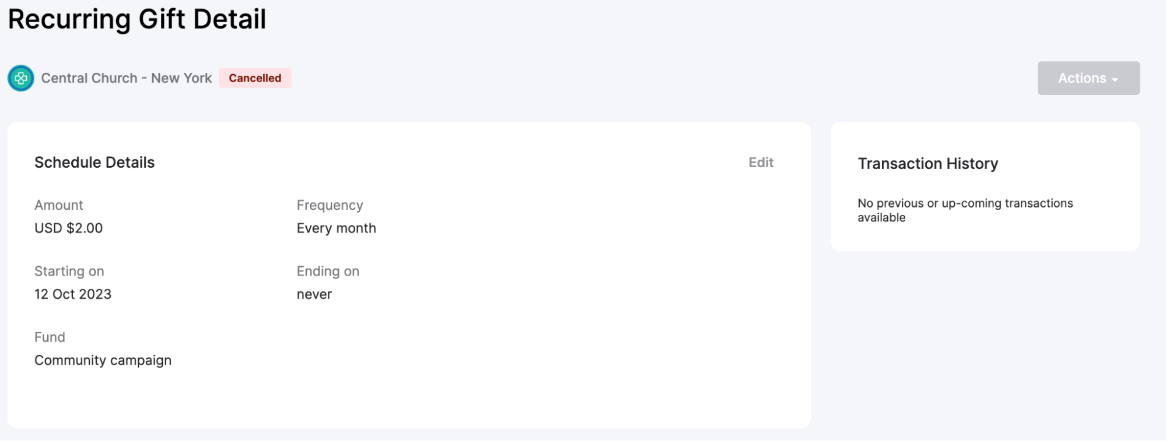The height and width of the screenshot is (441, 1166).
Task: Click the Central Church logo icon
Action: click(21, 78)
